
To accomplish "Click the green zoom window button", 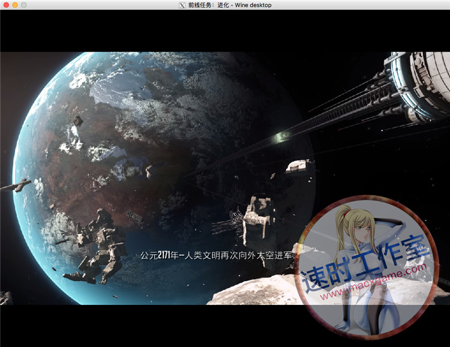I will (x=23, y=5).
